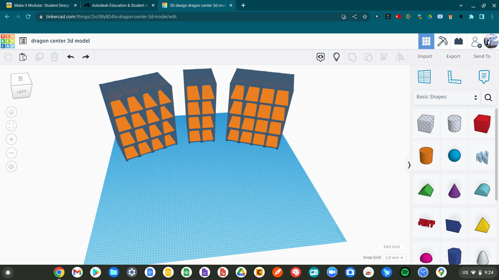The width and height of the screenshot is (499, 280).
Task: Switch to 3D design grid view
Action: [426, 41]
